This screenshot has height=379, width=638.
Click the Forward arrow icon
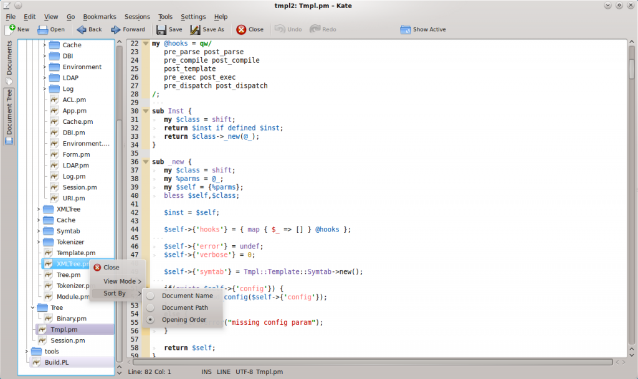click(116, 29)
